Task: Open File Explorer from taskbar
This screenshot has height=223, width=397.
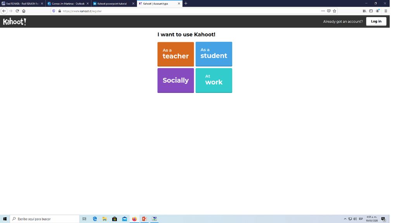Action: (105, 219)
